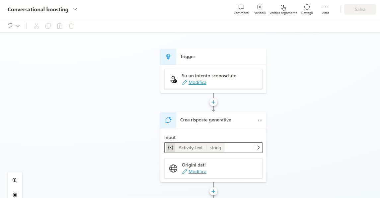The image size is (380, 198).
Task: Show topic Dettagli
Action: [307, 9]
